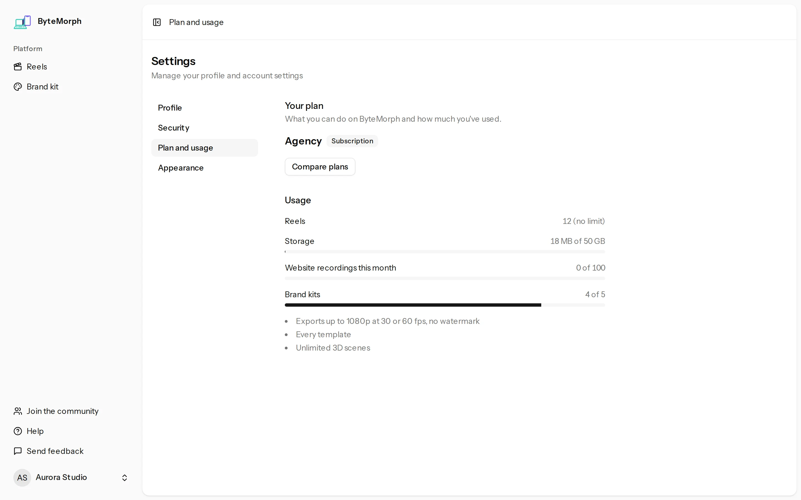This screenshot has height=500, width=801.
Task: Click the Agency plan name
Action: click(303, 141)
